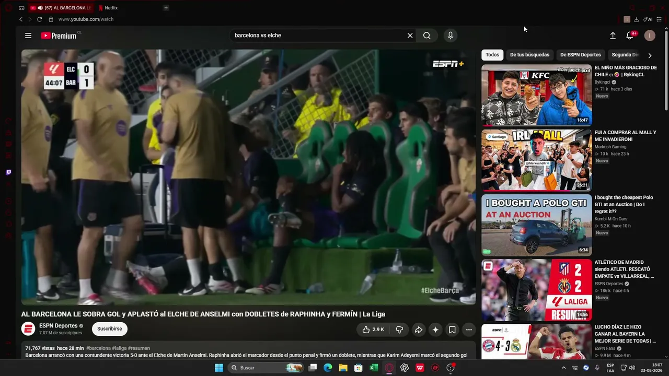
Task: Open the sparkle Ask AI button
Action: pos(435,330)
